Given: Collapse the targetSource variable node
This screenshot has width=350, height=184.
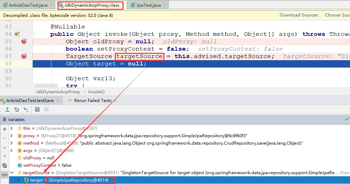Looking at the screenshot, I should point(12,173).
